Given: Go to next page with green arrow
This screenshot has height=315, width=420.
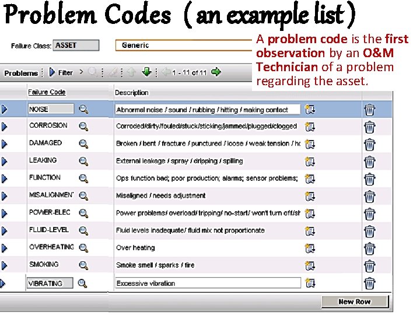Looking at the screenshot, I should [216, 72].
